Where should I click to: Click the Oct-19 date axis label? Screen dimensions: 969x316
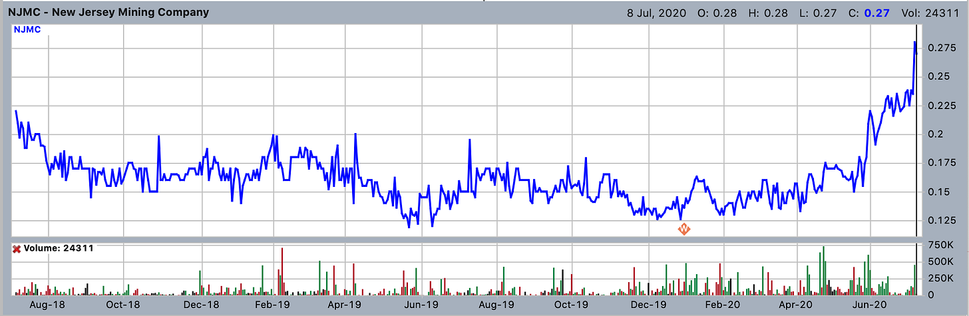coord(572,305)
